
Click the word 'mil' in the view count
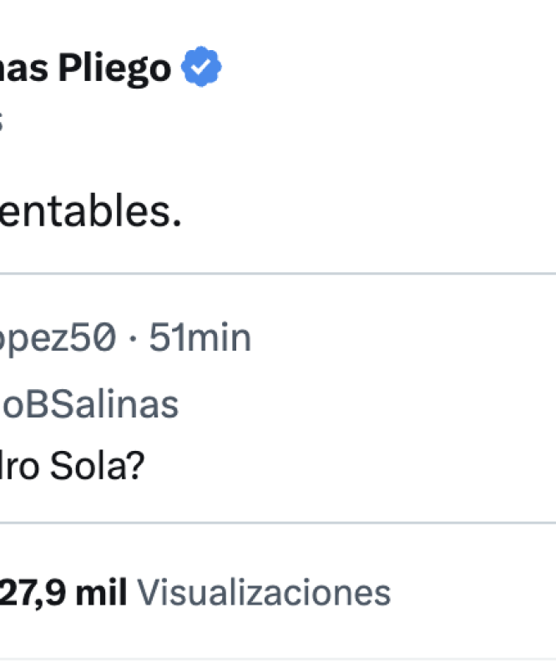[x=101, y=592]
